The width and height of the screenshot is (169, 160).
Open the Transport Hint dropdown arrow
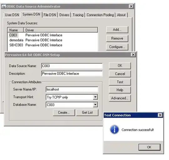click(x=95, y=97)
